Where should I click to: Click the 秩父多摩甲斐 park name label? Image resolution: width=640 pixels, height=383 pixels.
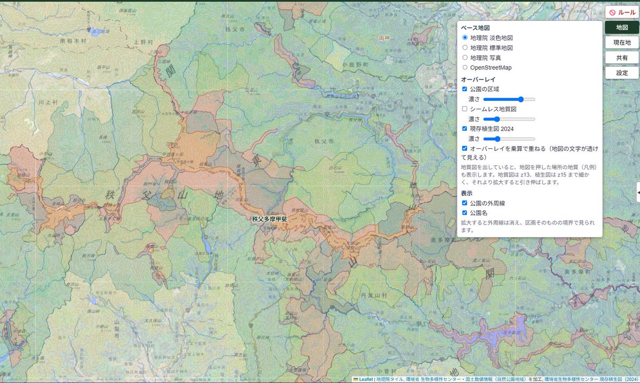[x=269, y=219]
